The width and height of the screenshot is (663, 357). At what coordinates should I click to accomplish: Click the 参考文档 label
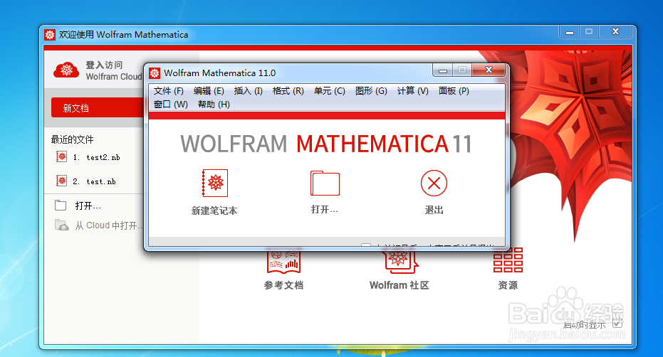tap(283, 286)
